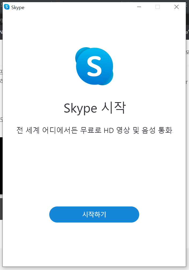Click the 'Skype 시작' heading
This screenshot has width=189, height=270.
pyautogui.click(x=95, y=108)
